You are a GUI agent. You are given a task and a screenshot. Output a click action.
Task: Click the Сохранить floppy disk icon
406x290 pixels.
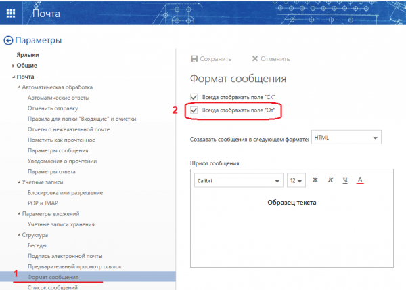coord(194,59)
